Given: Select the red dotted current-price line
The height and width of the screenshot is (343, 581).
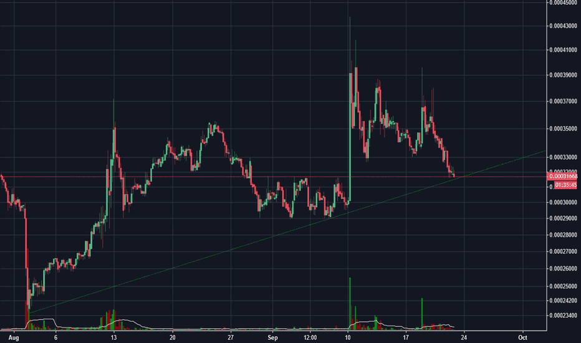Looking at the screenshot, I should pos(274,176).
